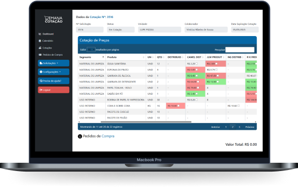Check CAMEL DIST R$ 8.26 box for Bobina de Papel
This screenshot has width=298, height=188.
[197, 100]
